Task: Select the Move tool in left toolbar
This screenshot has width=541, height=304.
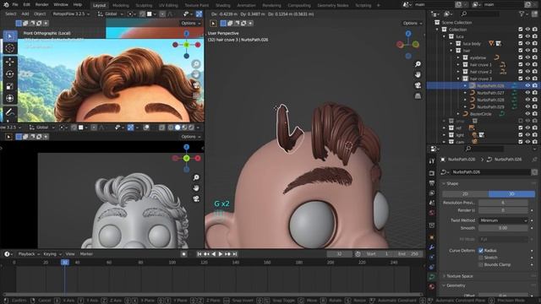Action: click(x=10, y=62)
